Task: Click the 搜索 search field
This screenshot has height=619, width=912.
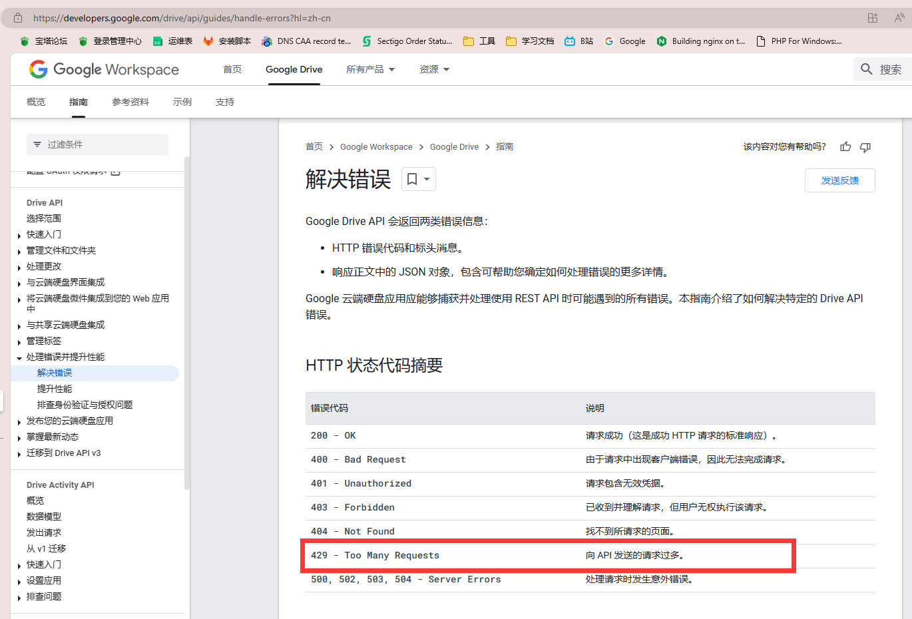Action: click(883, 69)
